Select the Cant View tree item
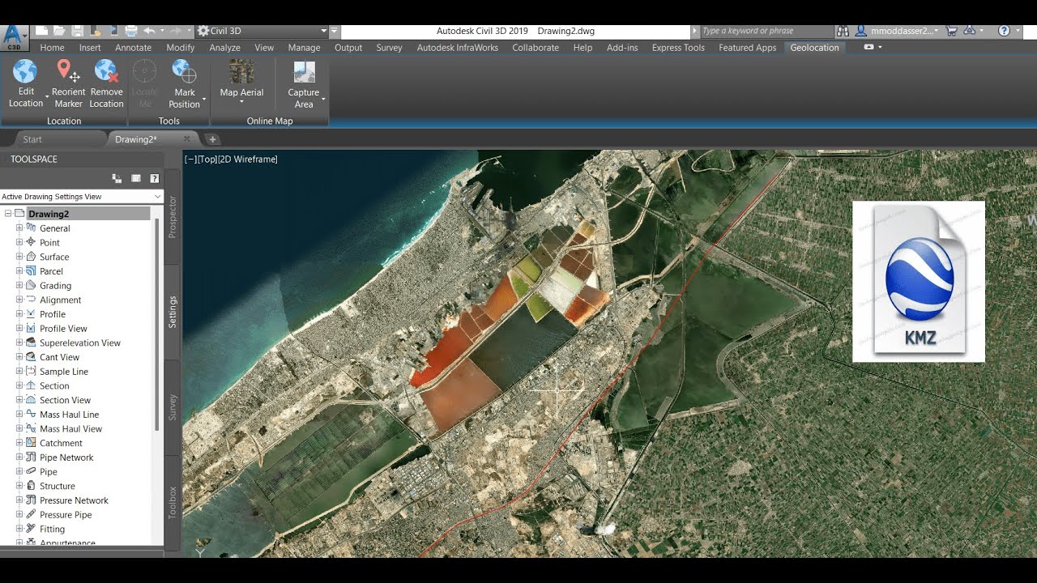Image resolution: width=1037 pixels, height=583 pixels. point(60,357)
